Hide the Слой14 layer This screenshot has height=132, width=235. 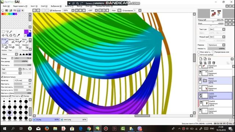click(201, 102)
